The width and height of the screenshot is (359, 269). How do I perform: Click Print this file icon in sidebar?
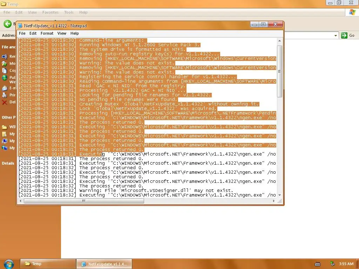point(5,95)
